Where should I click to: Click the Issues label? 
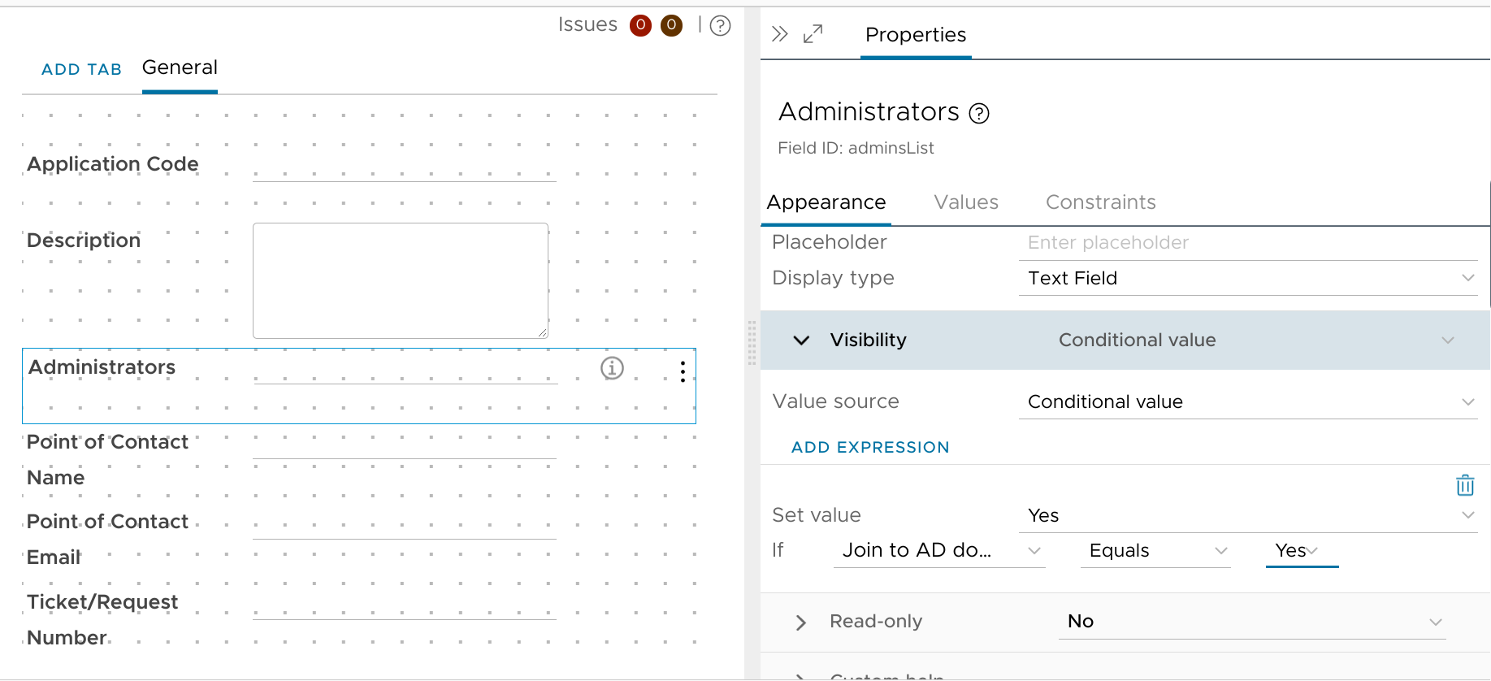tap(587, 25)
